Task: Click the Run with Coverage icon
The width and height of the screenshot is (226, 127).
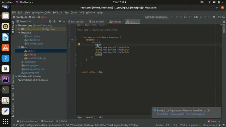Action: pyautogui.click(x=181, y=17)
